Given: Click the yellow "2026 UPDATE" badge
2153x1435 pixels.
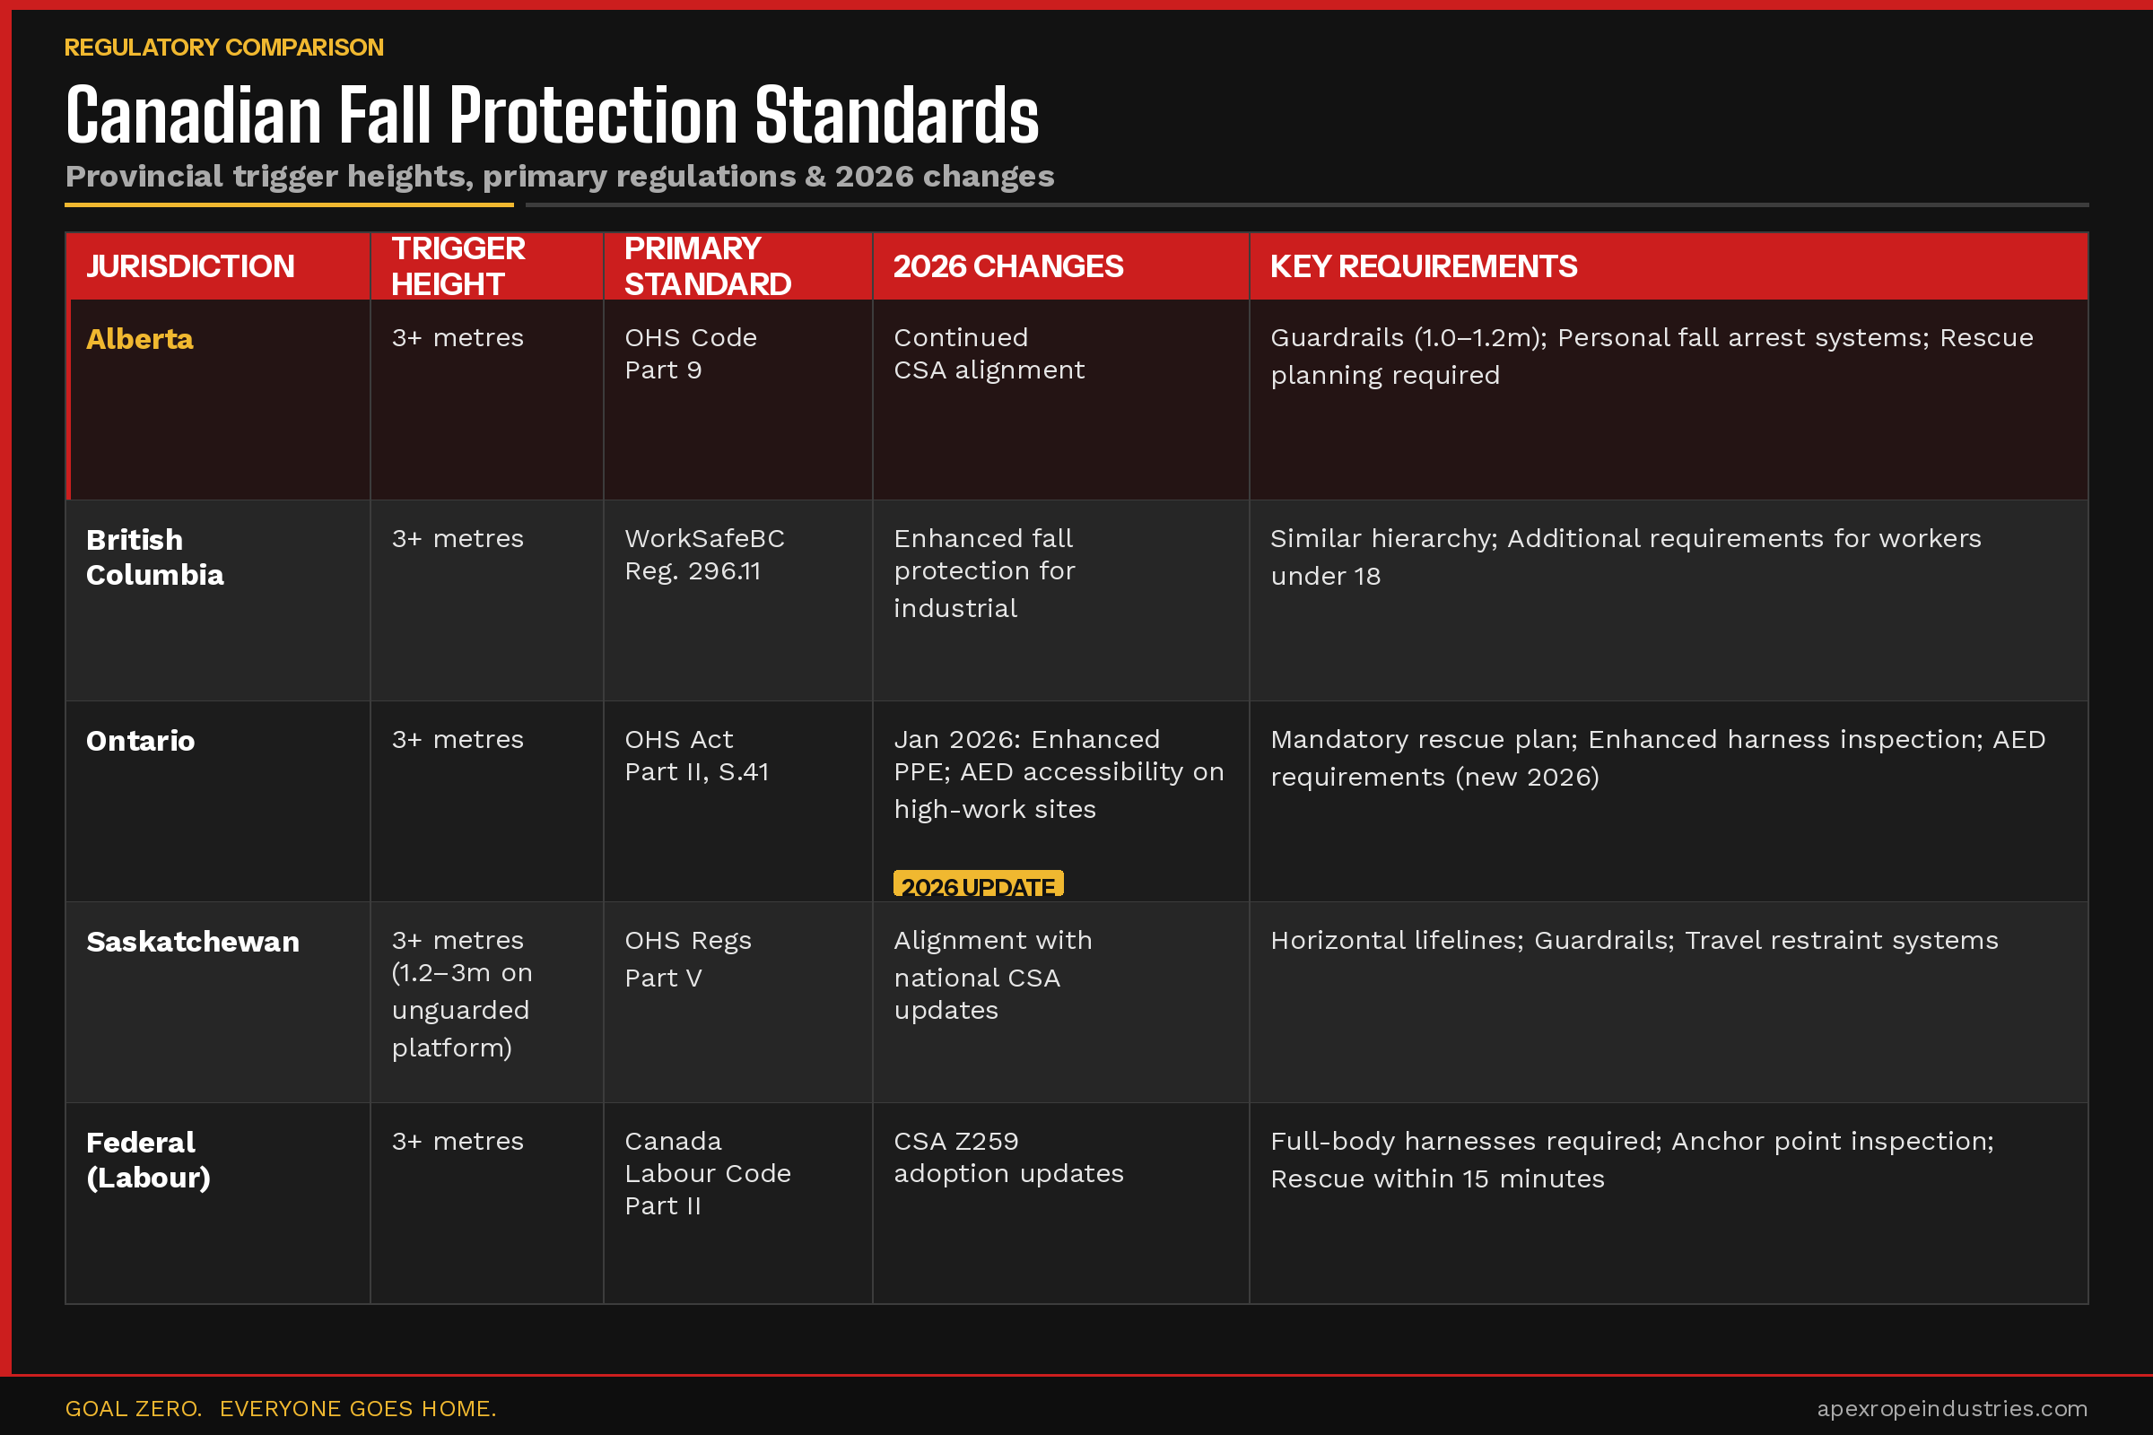Looking at the screenshot, I should (979, 884).
